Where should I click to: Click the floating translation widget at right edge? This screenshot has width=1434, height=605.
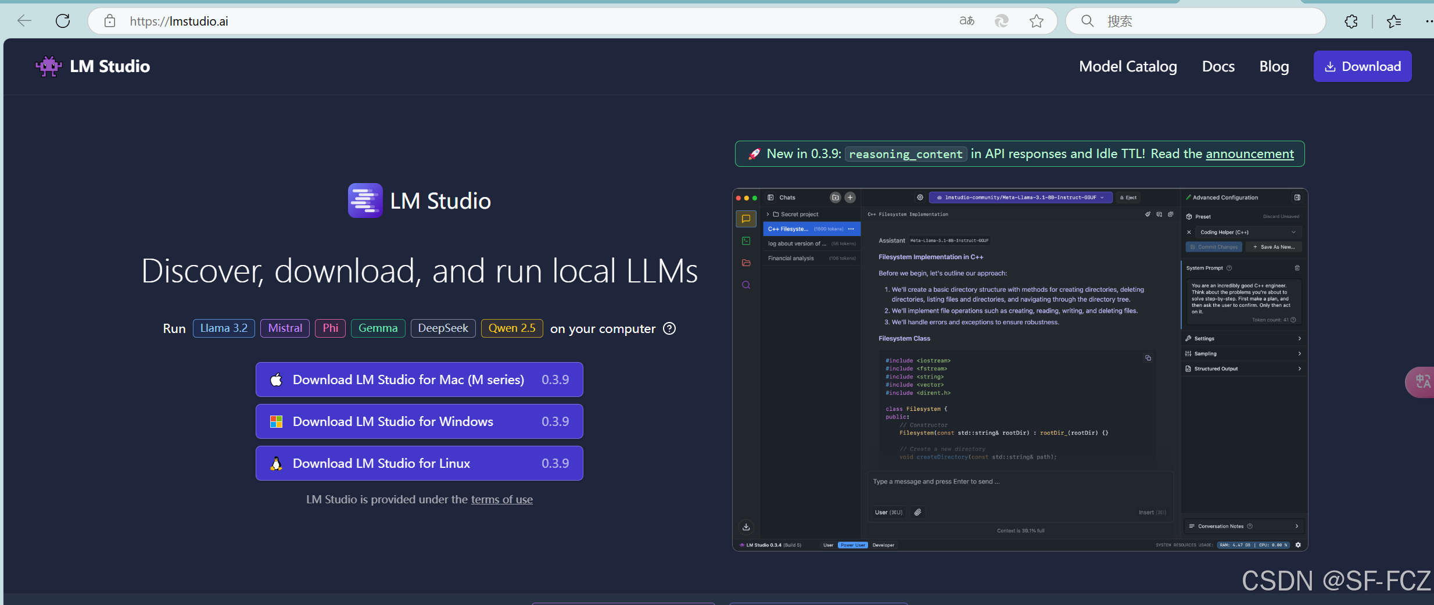click(x=1421, y=382)
